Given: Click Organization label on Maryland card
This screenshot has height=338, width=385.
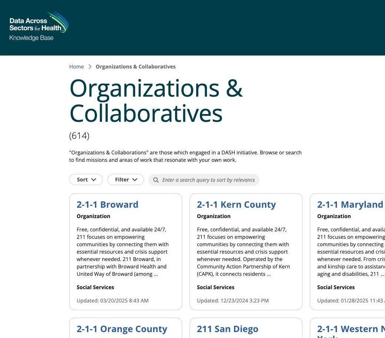Looking at the screenshot, I should pos(334,216).
